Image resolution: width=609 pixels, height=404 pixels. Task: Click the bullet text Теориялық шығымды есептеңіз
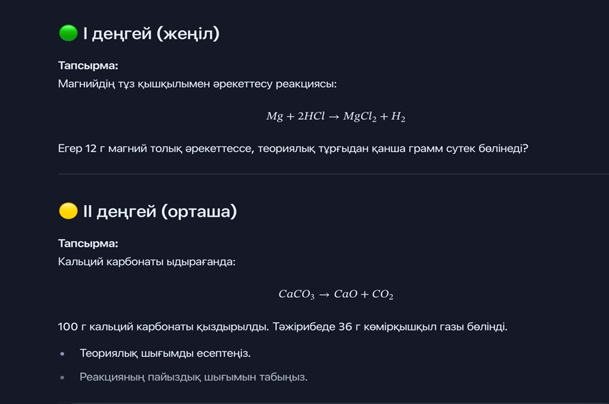(x=165, y=354)
